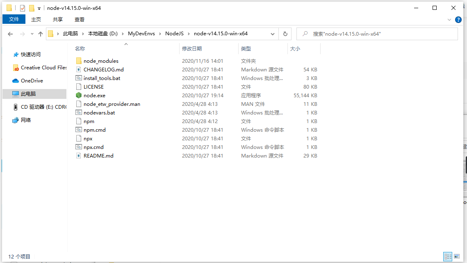Select the green node.exe icon
The width and height of the screenshot is (467, 263).
pos(79,96)
